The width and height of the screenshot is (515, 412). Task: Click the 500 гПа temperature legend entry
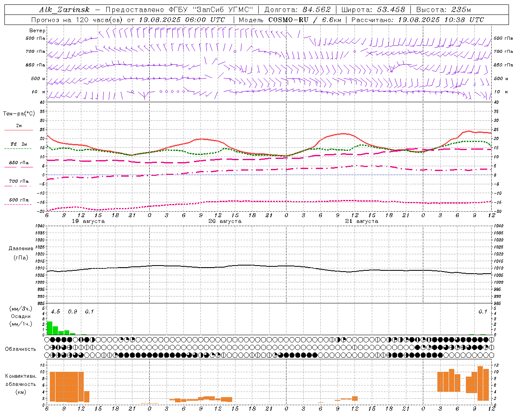(19, 200)
